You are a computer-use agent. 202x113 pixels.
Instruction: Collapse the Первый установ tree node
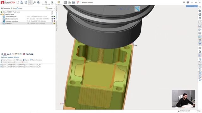tap(1, 14)
